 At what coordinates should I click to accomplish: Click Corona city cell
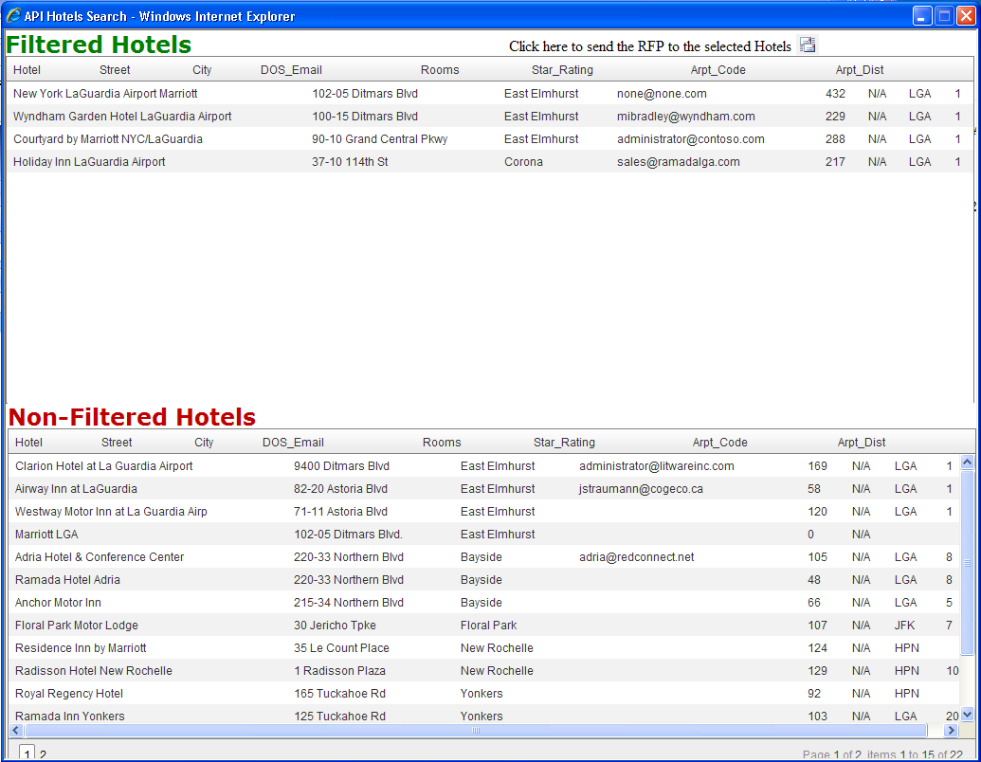pos(523,161)
